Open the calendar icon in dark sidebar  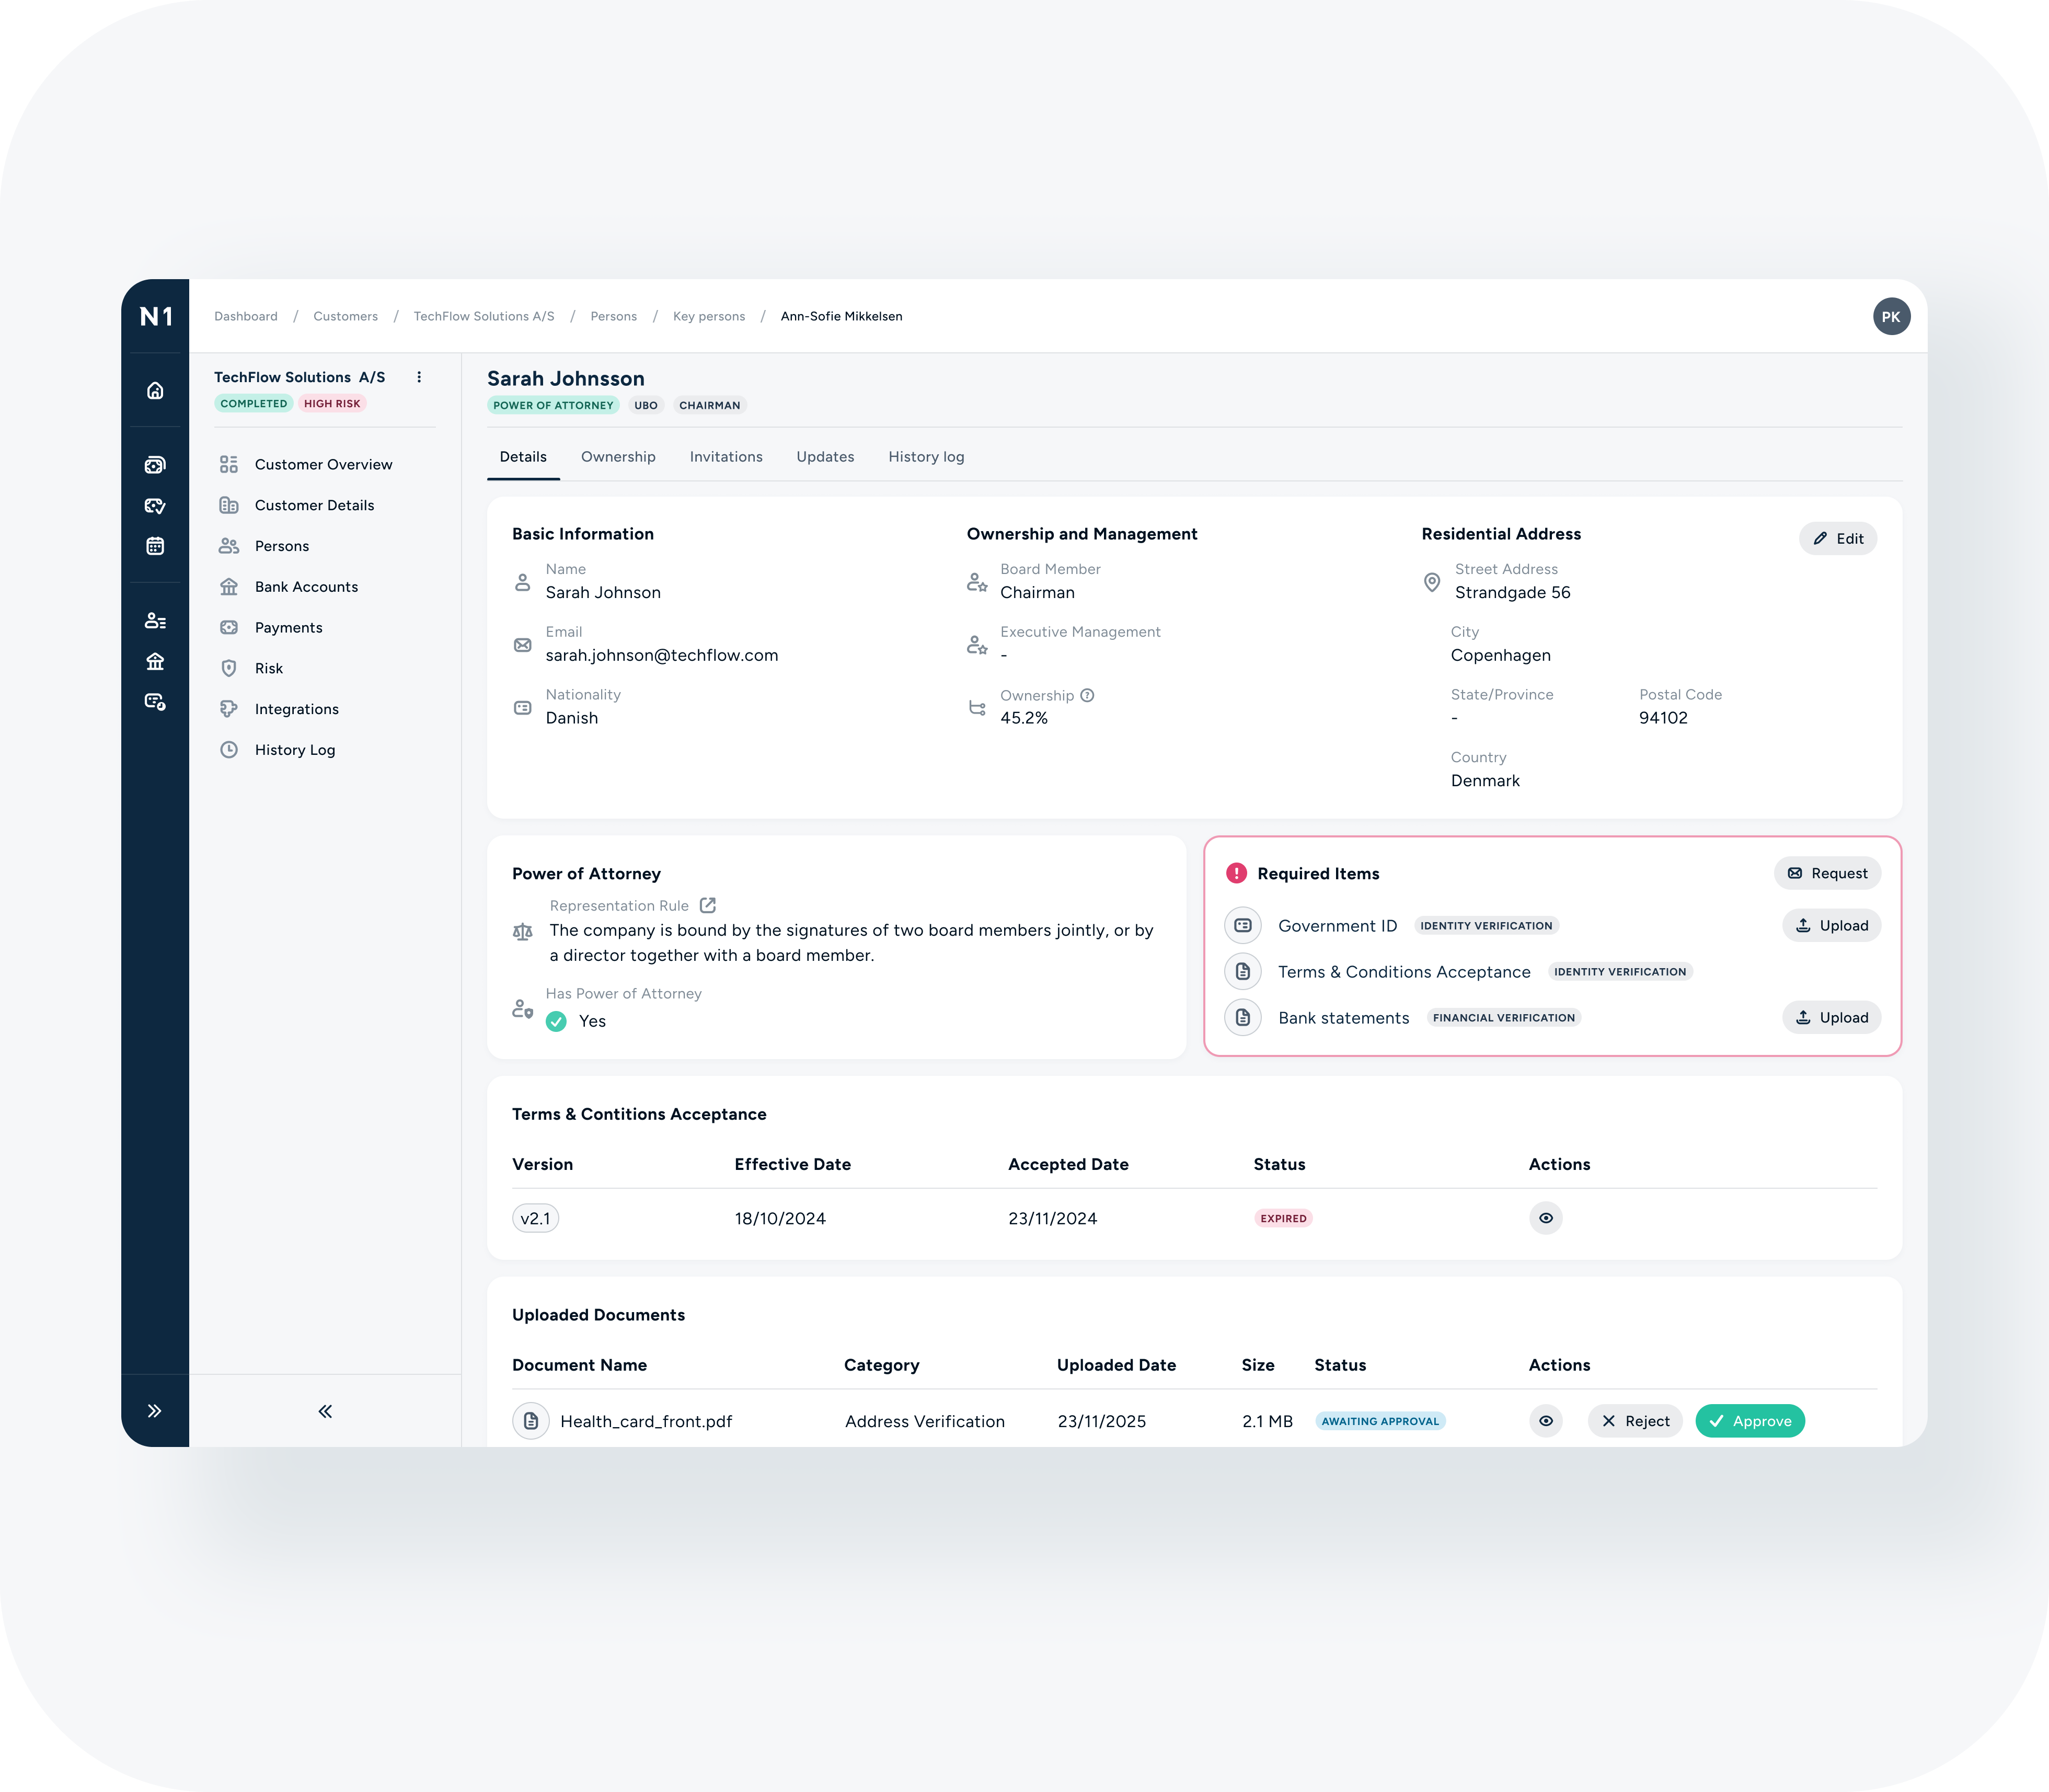(x=155, y=546)
